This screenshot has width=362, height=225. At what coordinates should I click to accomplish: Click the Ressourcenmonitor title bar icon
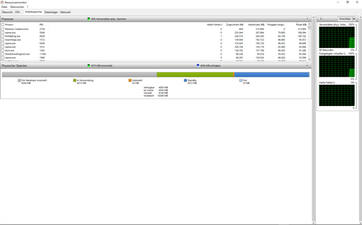coord(2,2)
